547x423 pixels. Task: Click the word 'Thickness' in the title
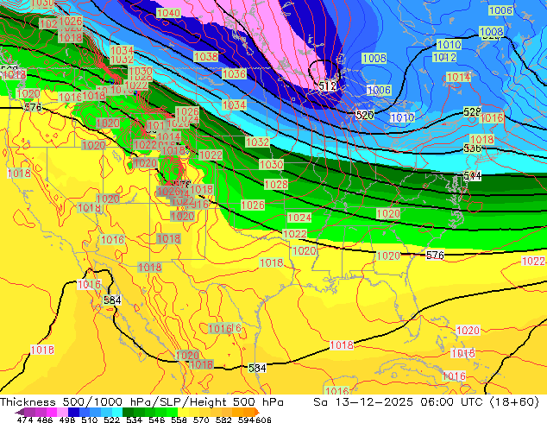28,402
